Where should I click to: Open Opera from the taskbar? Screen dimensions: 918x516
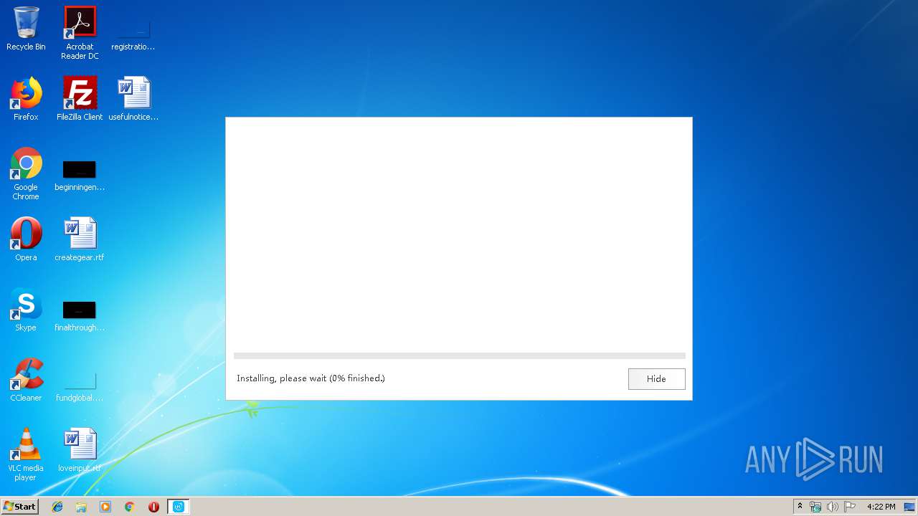(x=153, y=507)
